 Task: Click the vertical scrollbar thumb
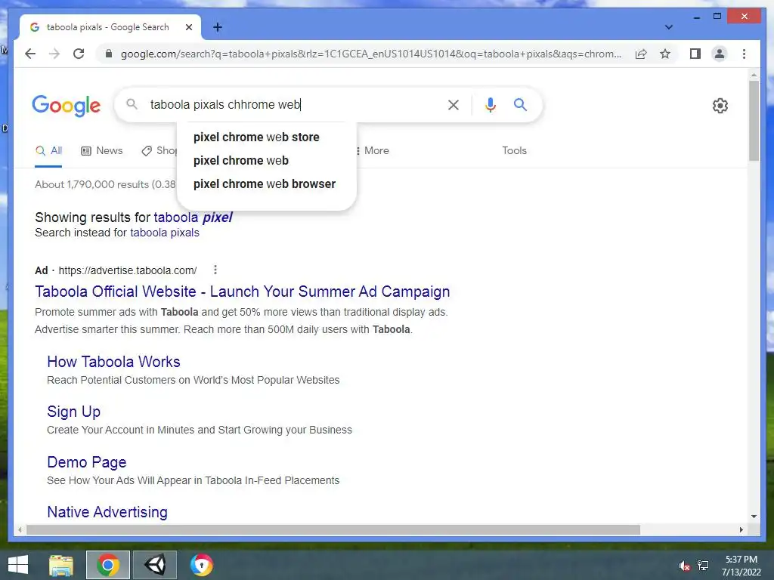point(754,121)
